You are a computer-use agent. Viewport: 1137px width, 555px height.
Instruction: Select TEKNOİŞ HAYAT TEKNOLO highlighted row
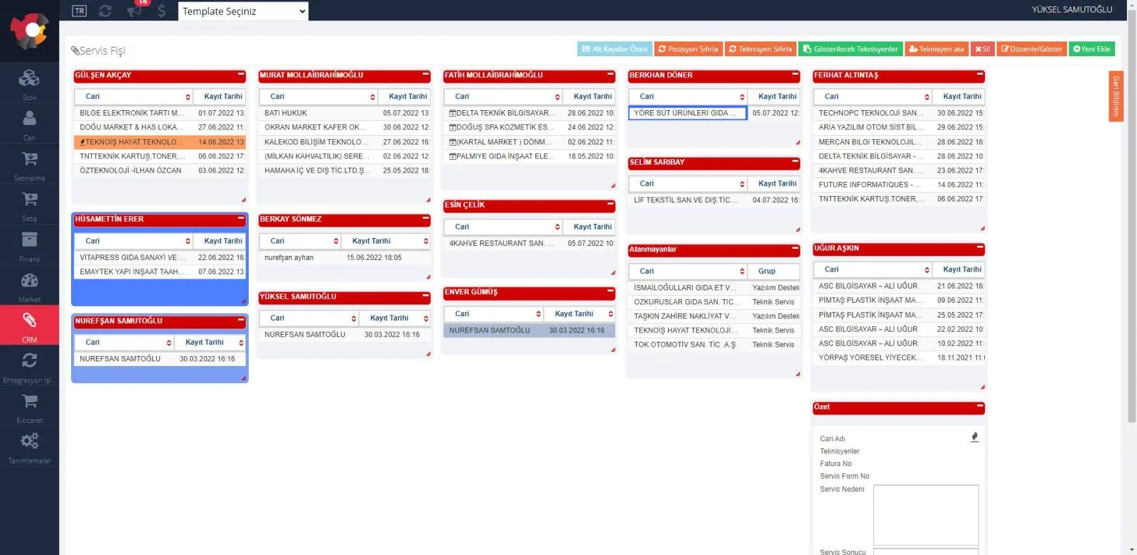pyautogui.click(x=160, y=142)
